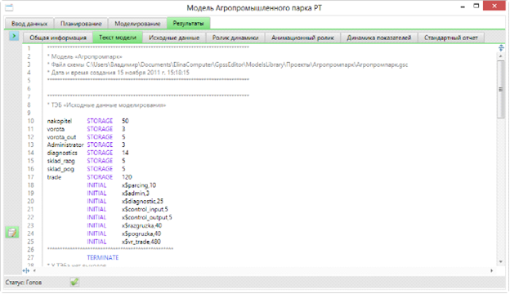Click the x$parcing,10 value
510x294 pixels.
tap(139, 185)
